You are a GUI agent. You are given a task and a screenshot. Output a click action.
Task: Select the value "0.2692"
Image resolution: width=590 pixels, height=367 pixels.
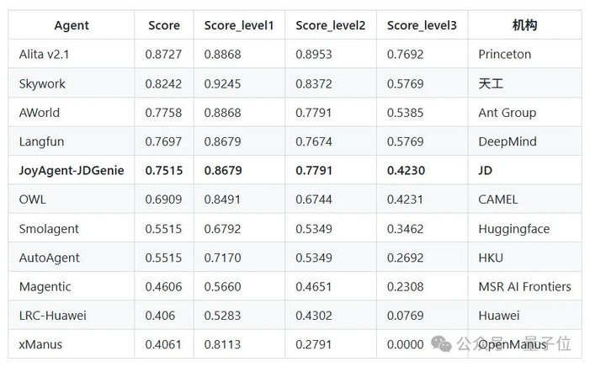click(405, 258)
